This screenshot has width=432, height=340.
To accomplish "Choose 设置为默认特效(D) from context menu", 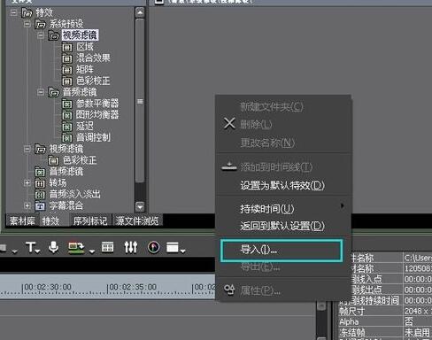I will pos(282,185).
